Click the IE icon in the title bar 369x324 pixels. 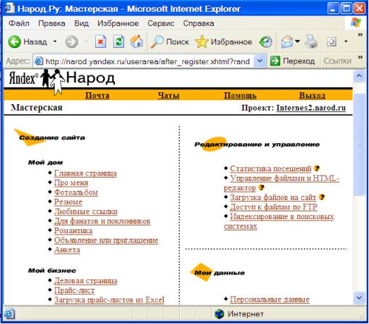point(9,8)
